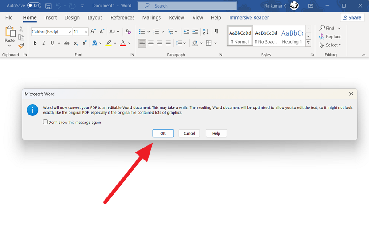Open Customize Quick Access Toolbar dropdown
This screenshot has width=369, height=230.
pyautogui.click(x=82, y=6)
